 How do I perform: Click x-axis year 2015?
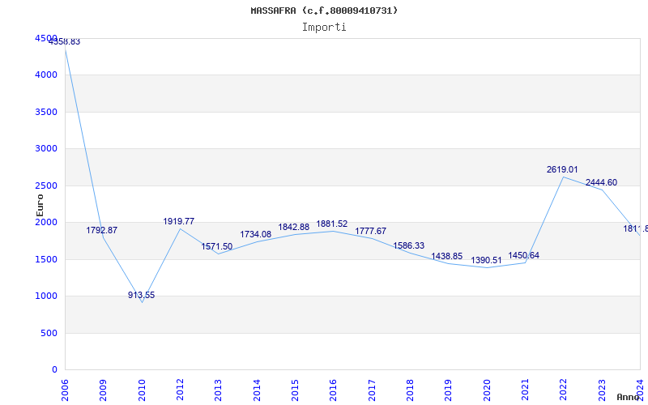coord(295,390)
